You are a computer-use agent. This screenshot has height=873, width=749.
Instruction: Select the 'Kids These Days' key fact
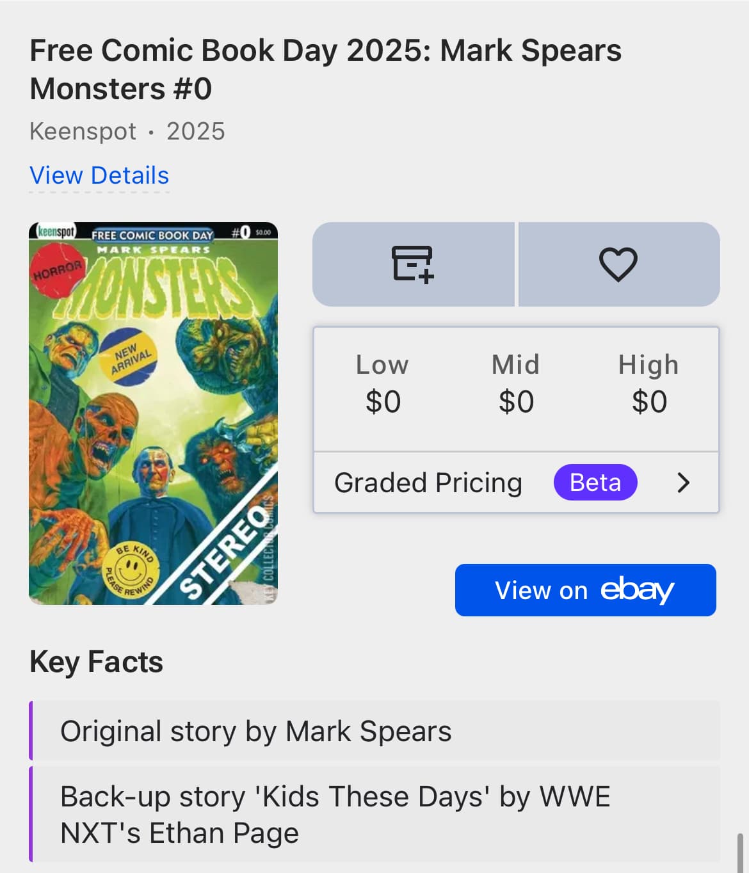click(x=375, y=814)
